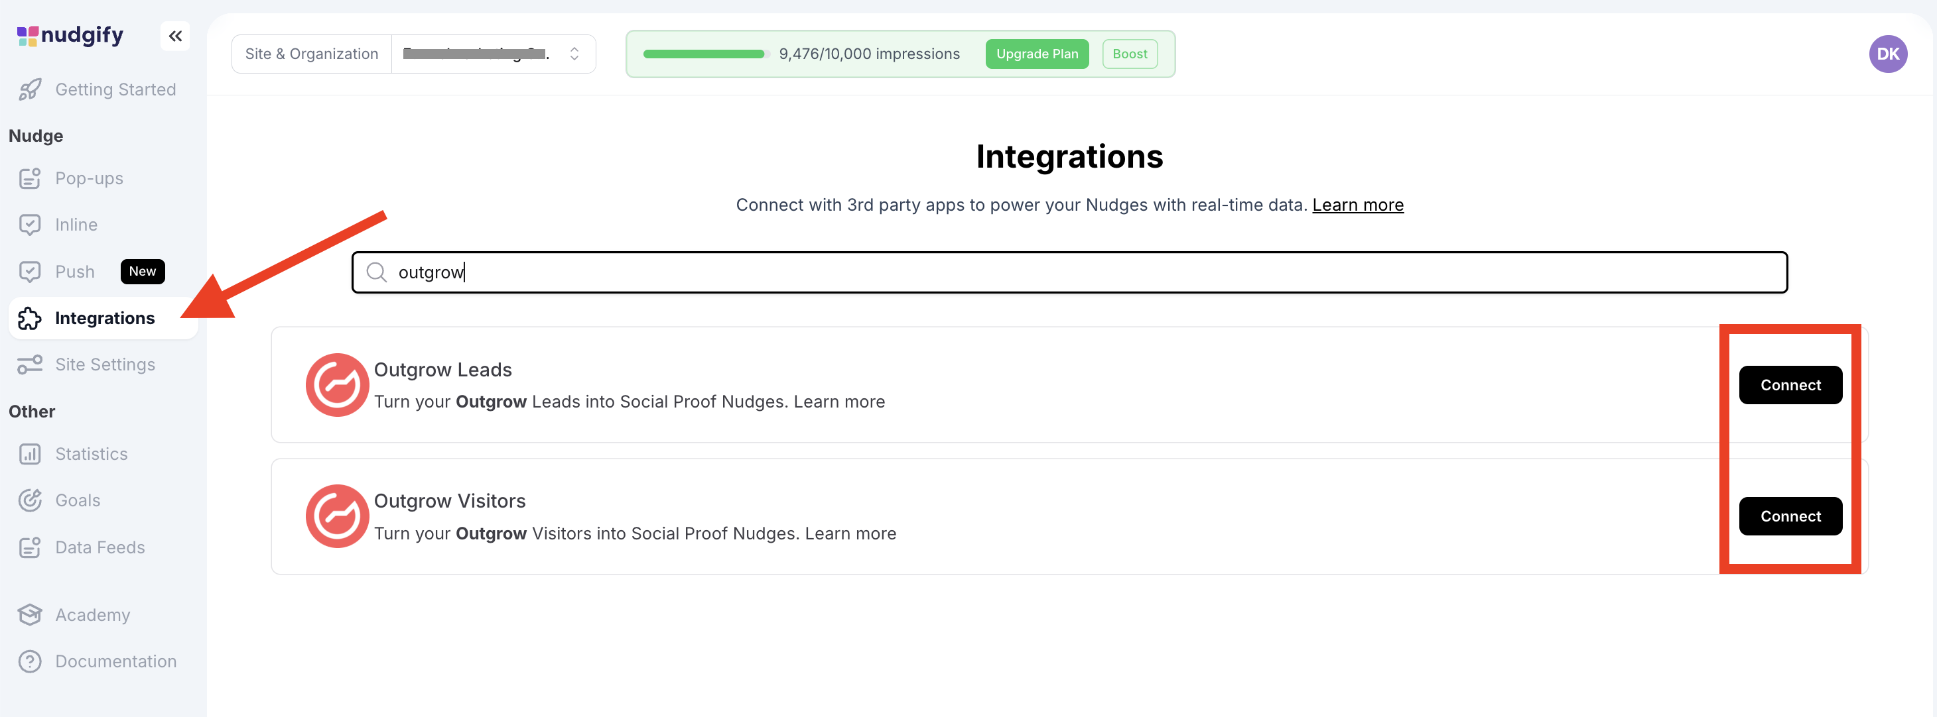The width and height of the screenshot is (1937, 717).
Task: Go to Site Settings
Action: pos(105,365)
